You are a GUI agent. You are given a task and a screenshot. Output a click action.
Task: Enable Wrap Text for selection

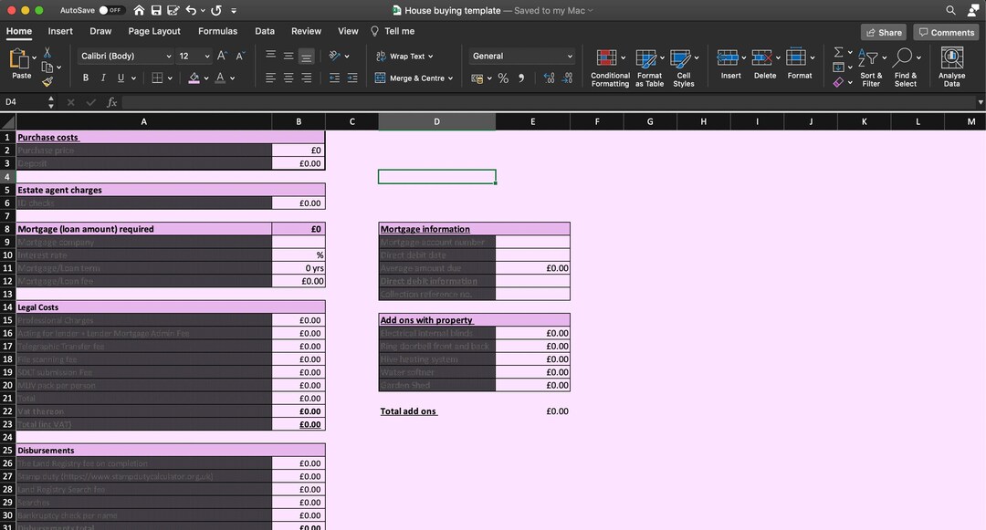tap(405, 56)
